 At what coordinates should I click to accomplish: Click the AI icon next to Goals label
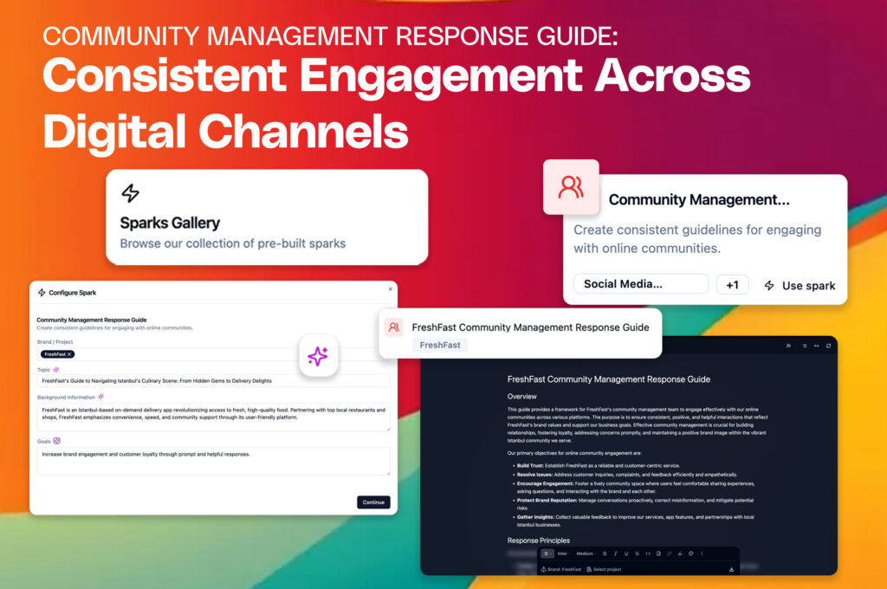tap(56, 441)
